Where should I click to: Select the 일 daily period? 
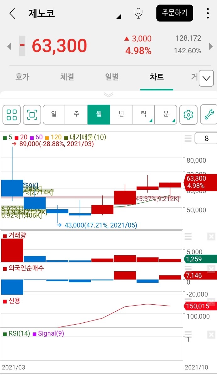pos(54,115)
